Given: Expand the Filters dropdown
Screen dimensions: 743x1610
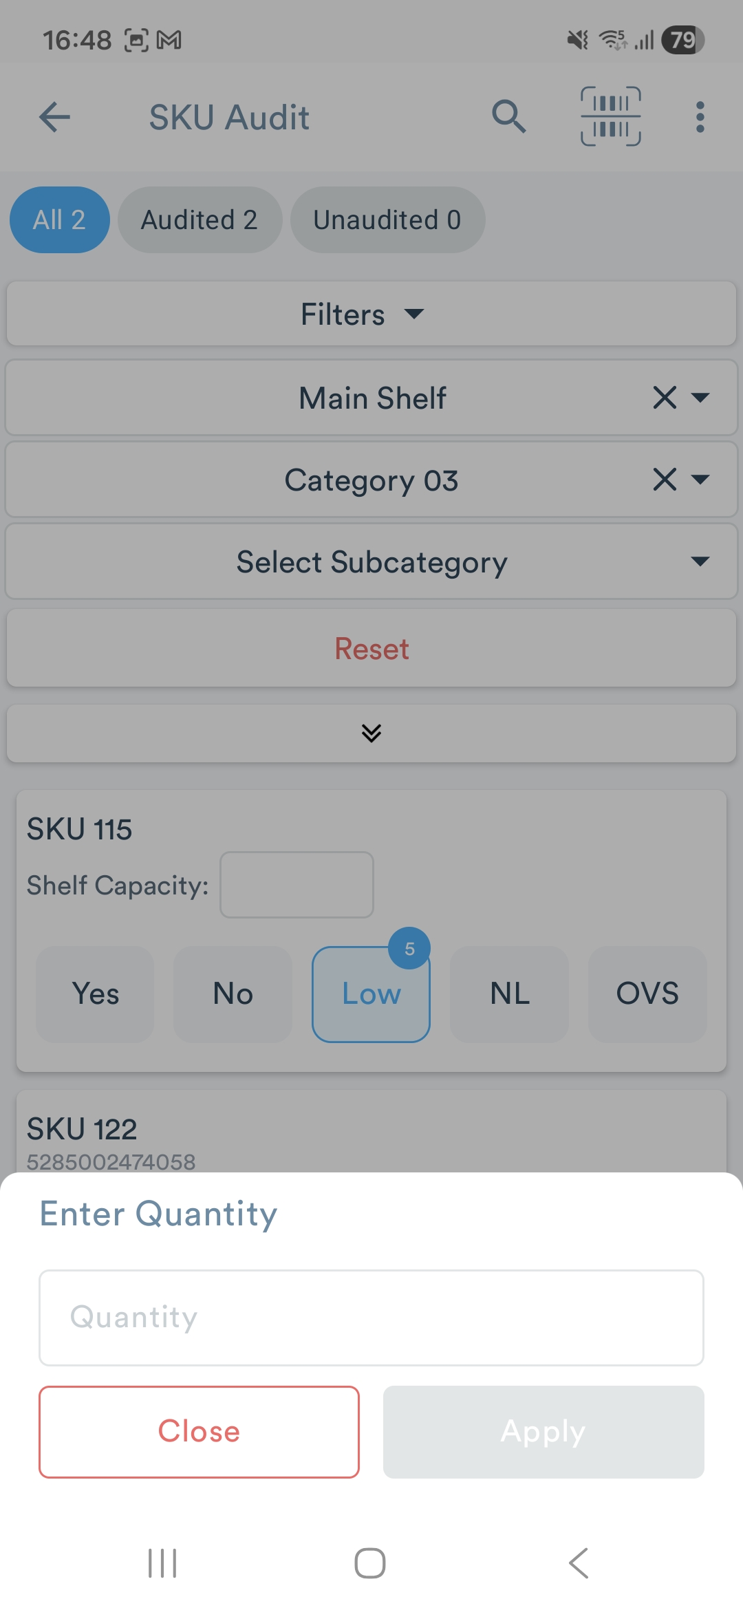Looking at the screenshot, I should pos(371,314).
